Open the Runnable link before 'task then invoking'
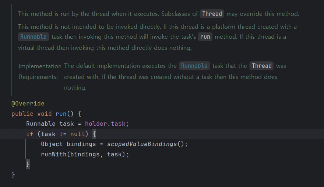The image size is (324, 187). pyautogui.click(x=33, y=37)
